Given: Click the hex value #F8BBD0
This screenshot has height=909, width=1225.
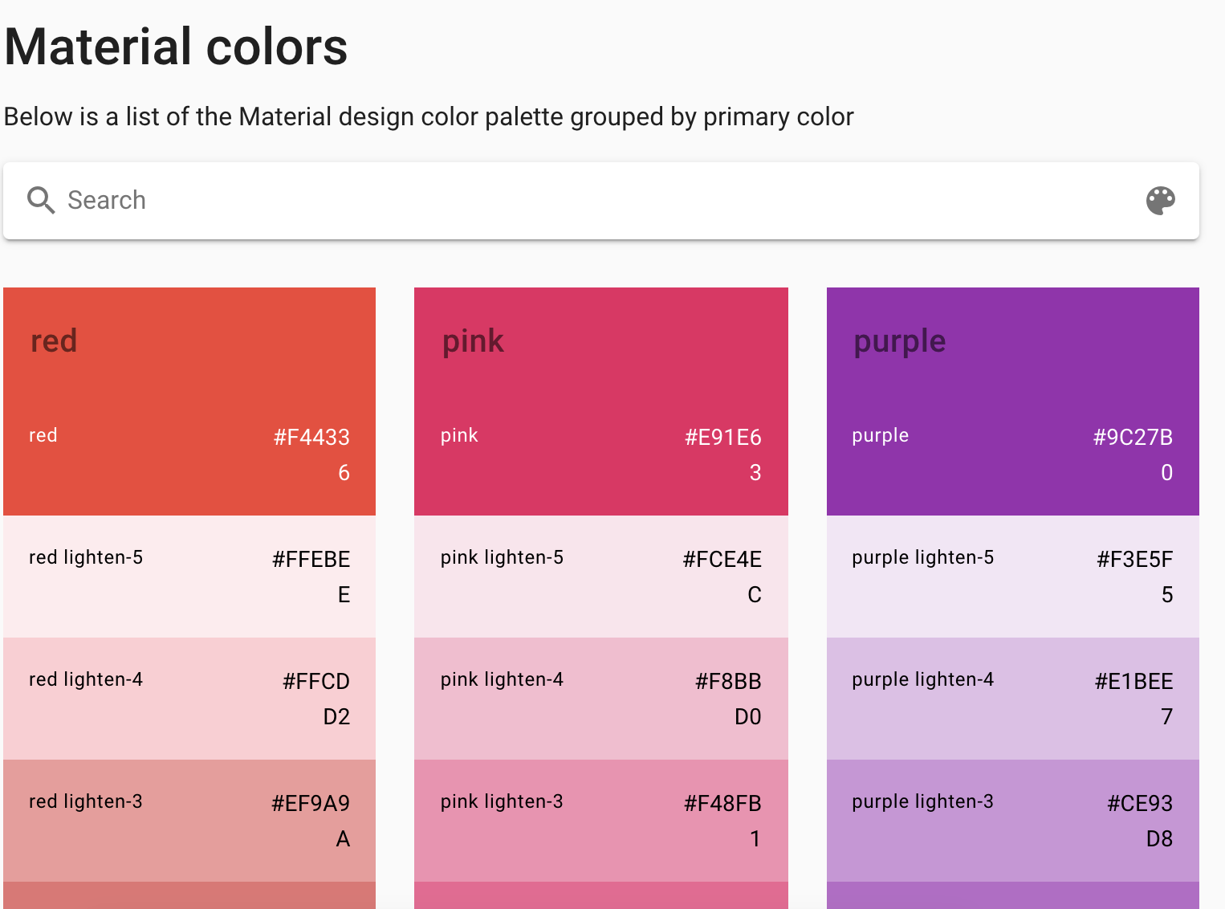Looking at the screenshot, I should (728, 699).
